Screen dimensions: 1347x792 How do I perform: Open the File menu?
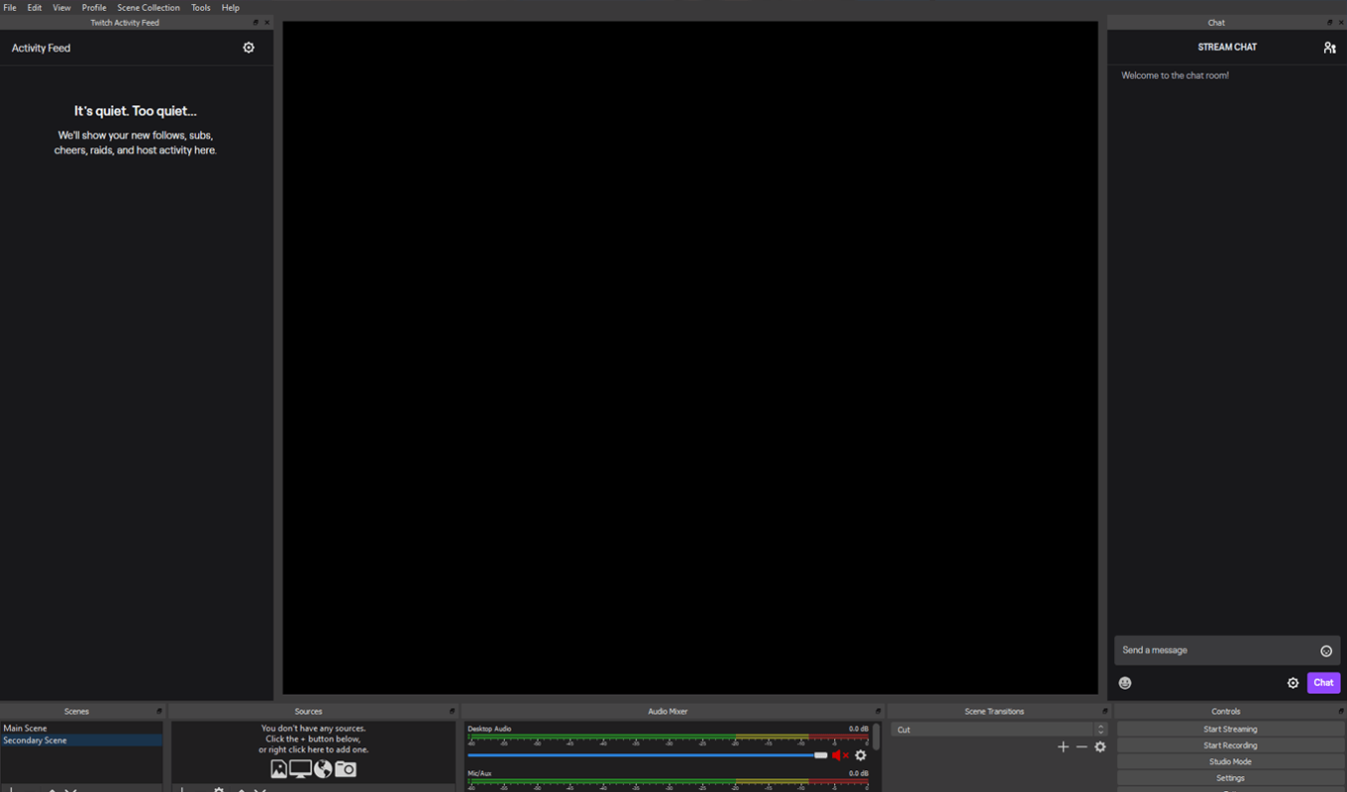10,7
